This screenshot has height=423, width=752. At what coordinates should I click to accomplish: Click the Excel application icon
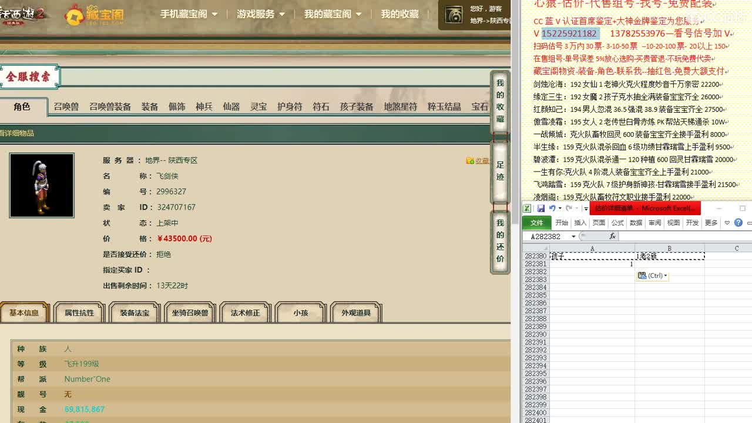pyautogui.click(x=527, y=208)
